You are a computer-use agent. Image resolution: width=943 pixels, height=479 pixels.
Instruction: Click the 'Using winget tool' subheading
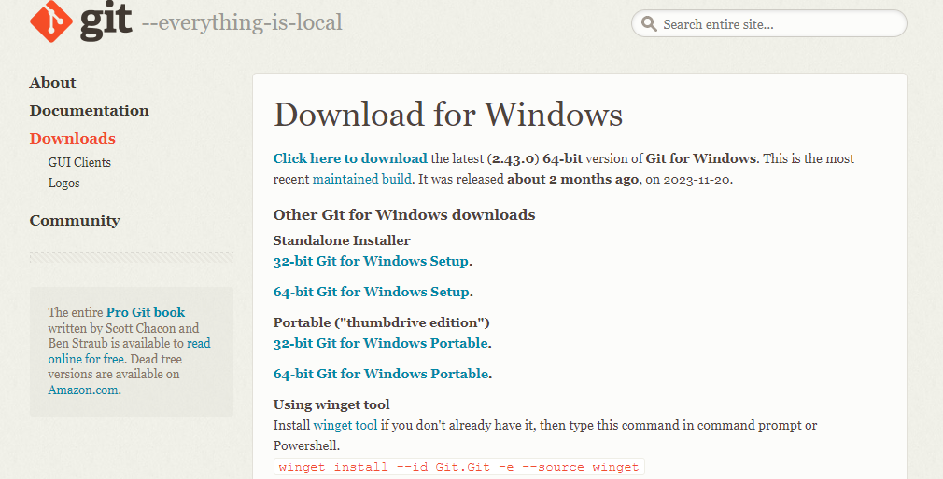coord(331,404)
